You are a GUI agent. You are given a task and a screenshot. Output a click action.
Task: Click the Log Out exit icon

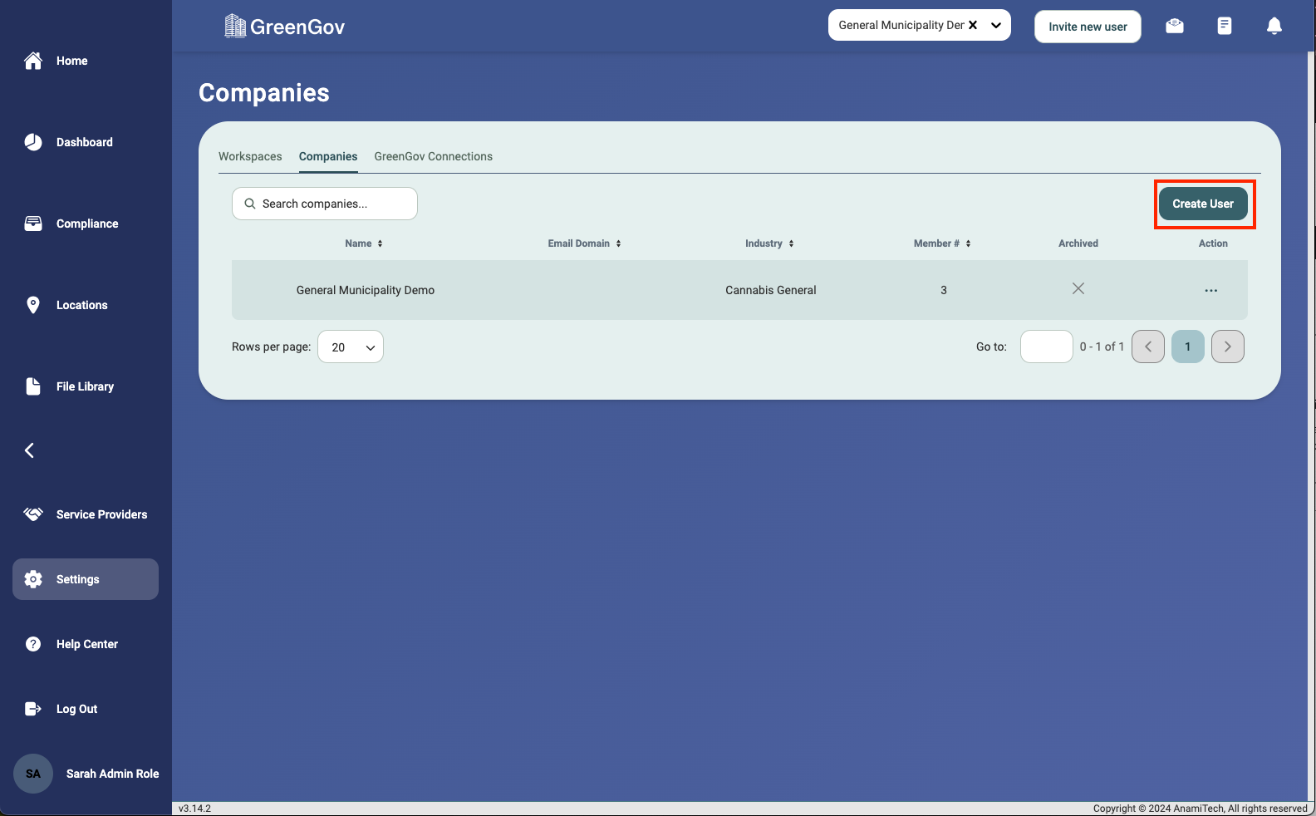pos(33,709)
